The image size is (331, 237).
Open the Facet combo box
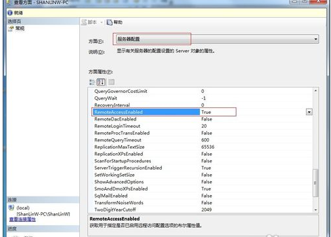(x=217, y=39)
